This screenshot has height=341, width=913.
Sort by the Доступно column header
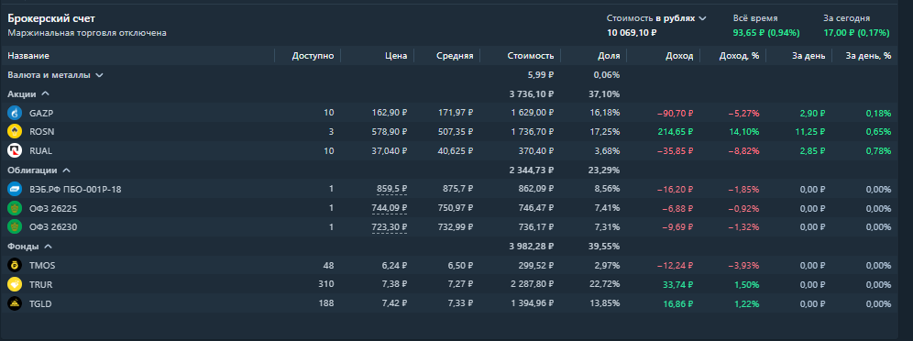coord(313,56)
